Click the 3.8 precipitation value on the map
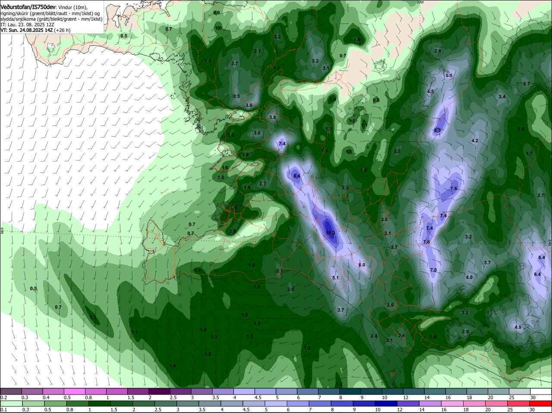552x413 pixels. 273,117
